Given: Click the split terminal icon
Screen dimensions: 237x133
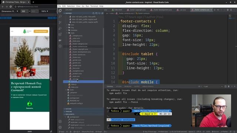Looking at the screenshot, I should 226,86.
